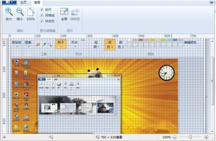Click the 100% zoom level text in status bar
The height and width of the screenshot is (141, 216).
[166, 138]
